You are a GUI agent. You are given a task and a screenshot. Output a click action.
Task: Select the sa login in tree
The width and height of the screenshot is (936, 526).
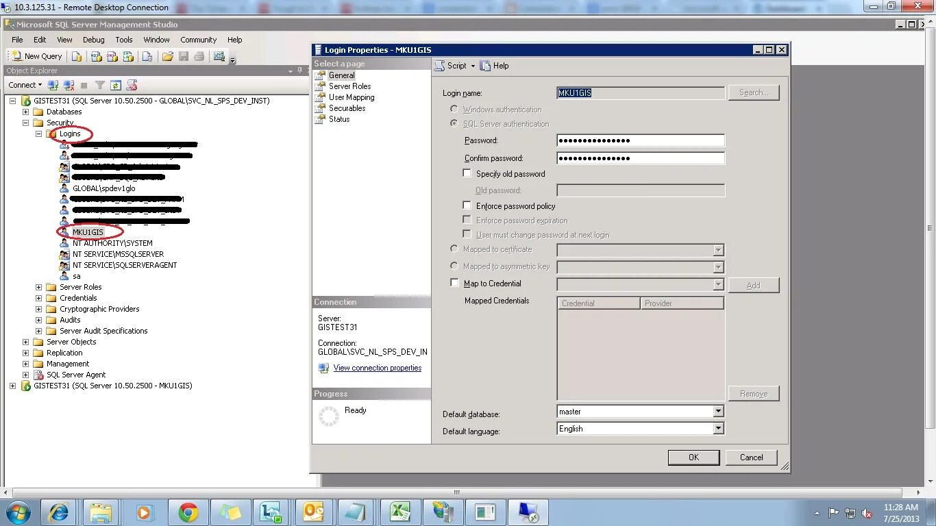coord(76,276)
